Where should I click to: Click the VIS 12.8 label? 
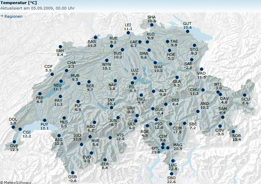pyautogui.click(x=120, y=137)
